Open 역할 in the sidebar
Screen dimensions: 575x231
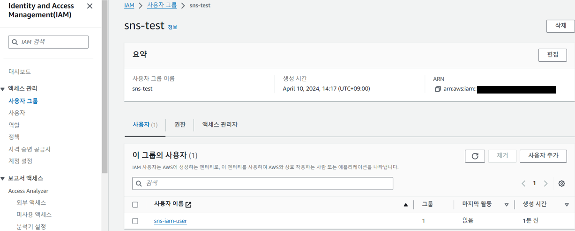coord(14,125)
